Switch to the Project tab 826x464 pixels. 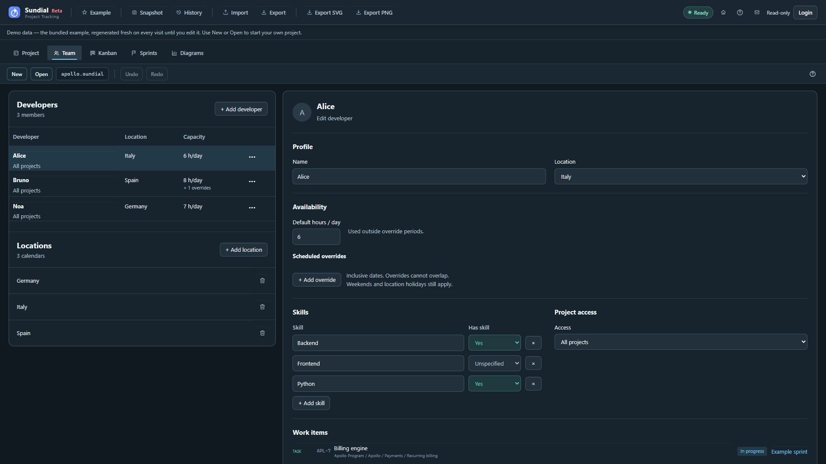coord(26,53)
